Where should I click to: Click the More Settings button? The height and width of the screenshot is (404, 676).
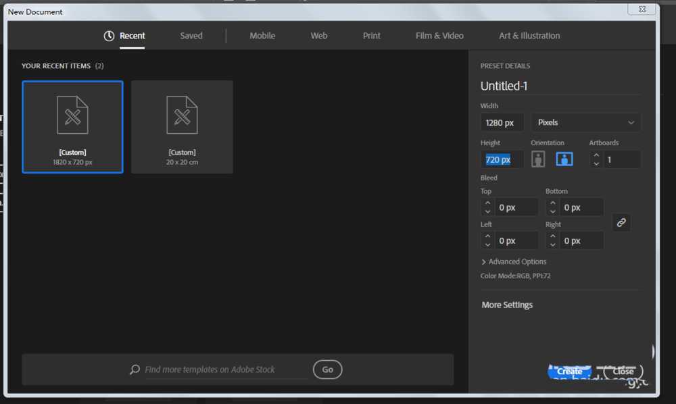tap(507, 305)
